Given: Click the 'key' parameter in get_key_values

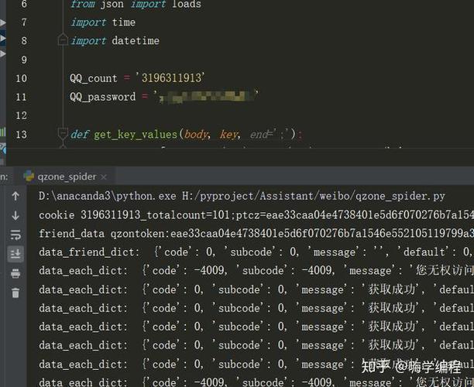Looking at the screenshot, I should click(230, 134).
